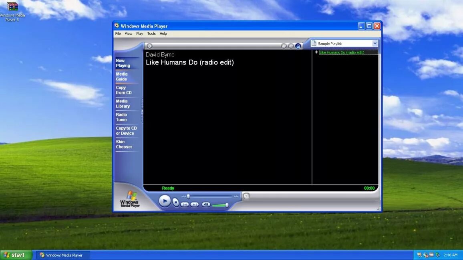
Task: Collapse the taskbar with the side arrow handle
Action: [142, 111]
